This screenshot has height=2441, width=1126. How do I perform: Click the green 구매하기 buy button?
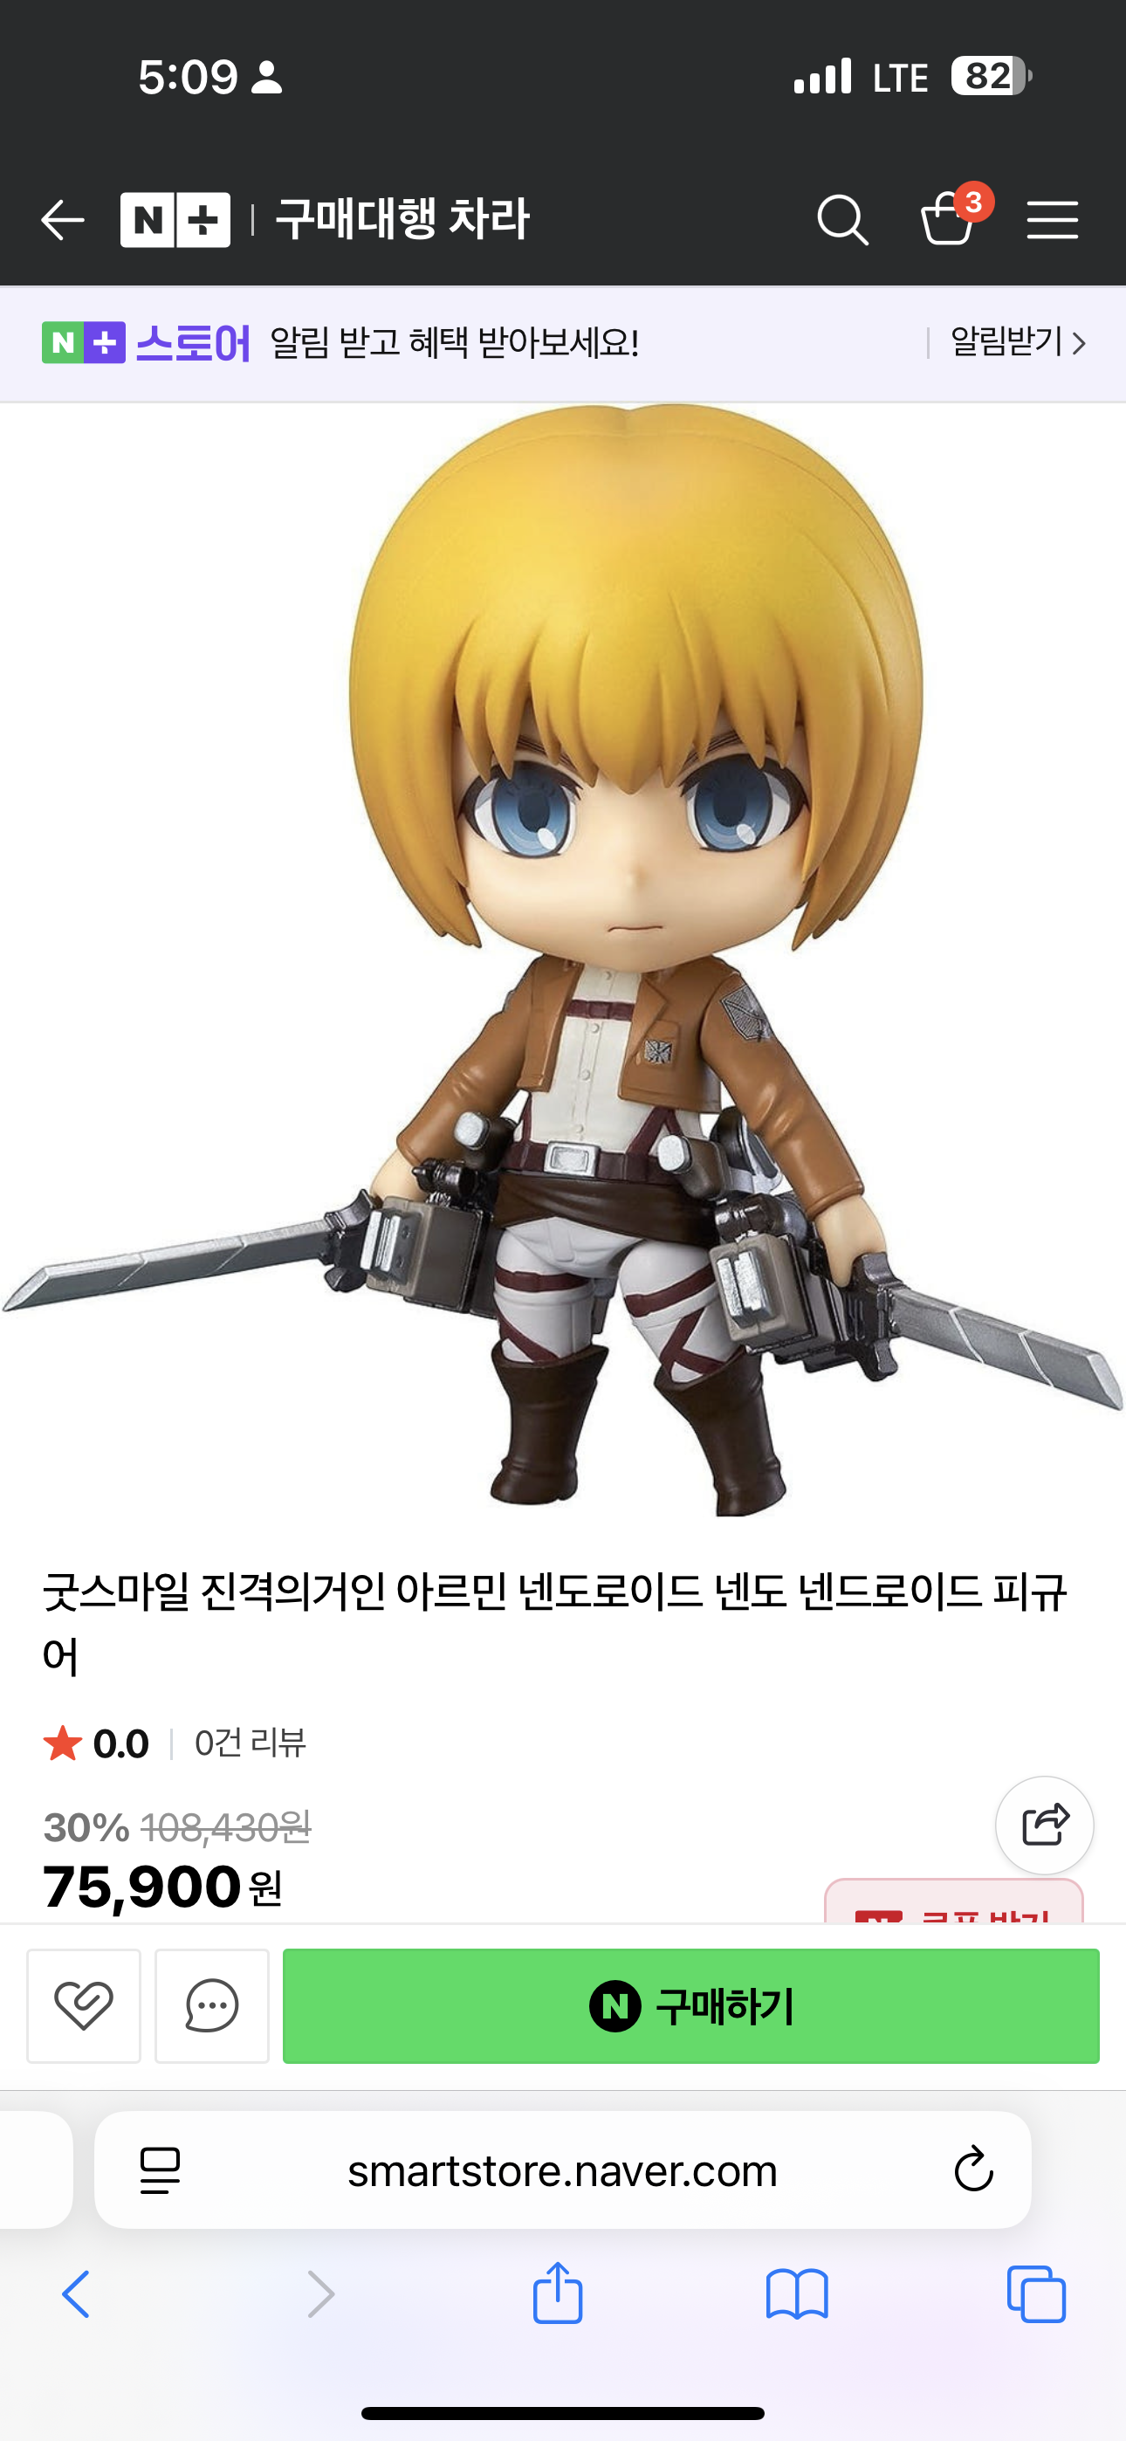(x=691, y=2005)
